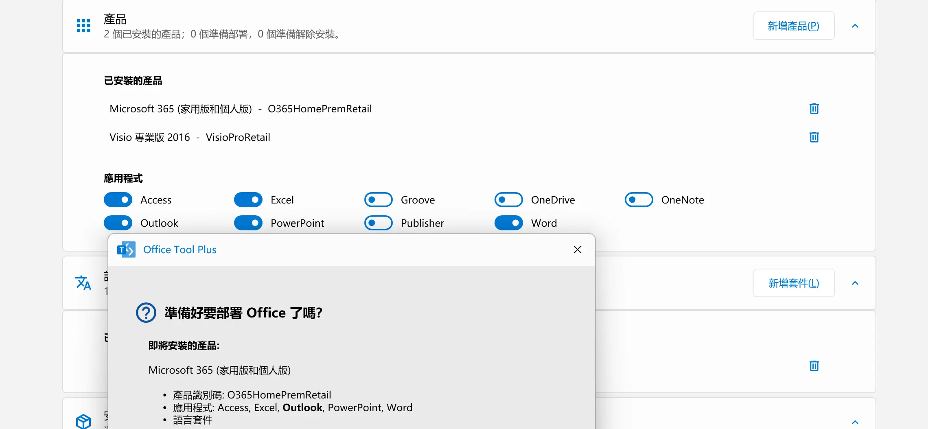Turn off the Excel toggle
This screenshot has height=429, width=928.
point(248,200)
